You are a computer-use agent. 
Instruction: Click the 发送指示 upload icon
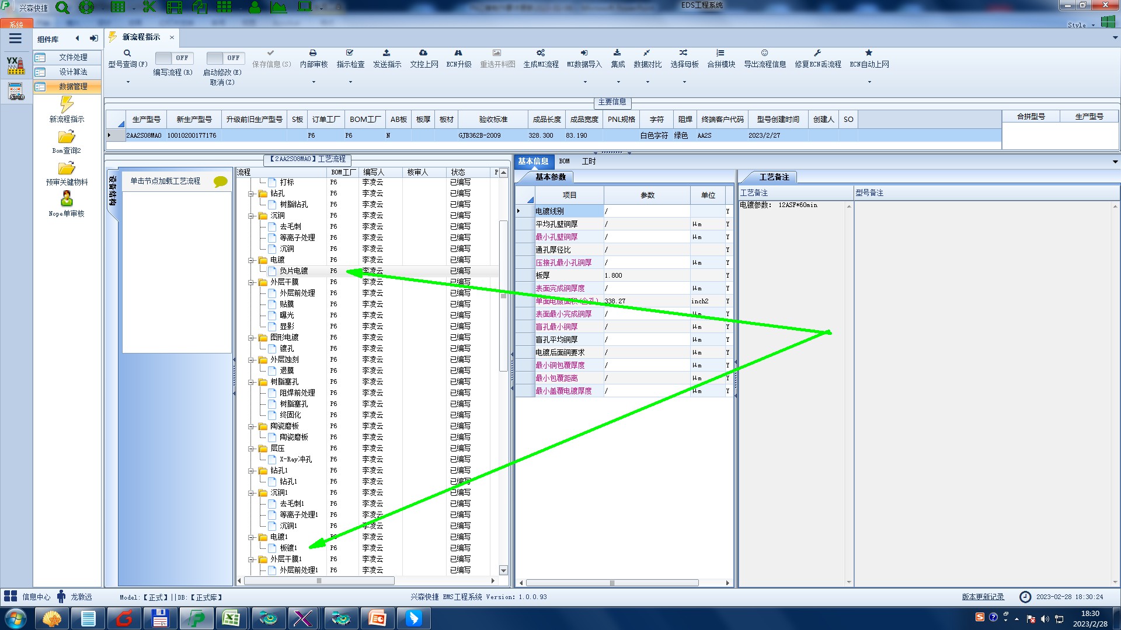[387, 53]
